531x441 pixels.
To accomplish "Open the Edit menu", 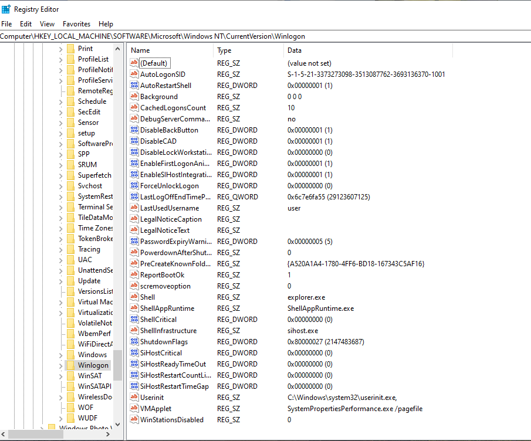I will pos(26,24).
